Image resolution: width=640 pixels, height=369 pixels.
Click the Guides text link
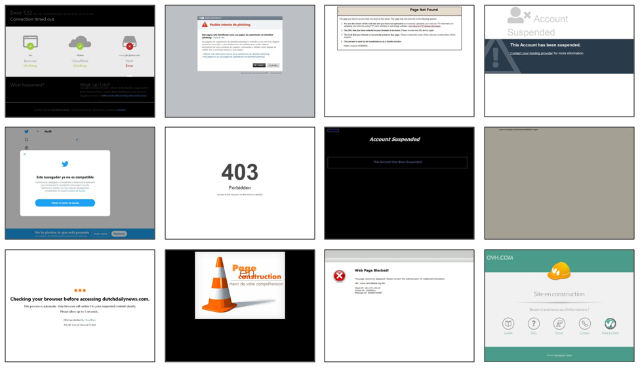click(x=508, y=333)
